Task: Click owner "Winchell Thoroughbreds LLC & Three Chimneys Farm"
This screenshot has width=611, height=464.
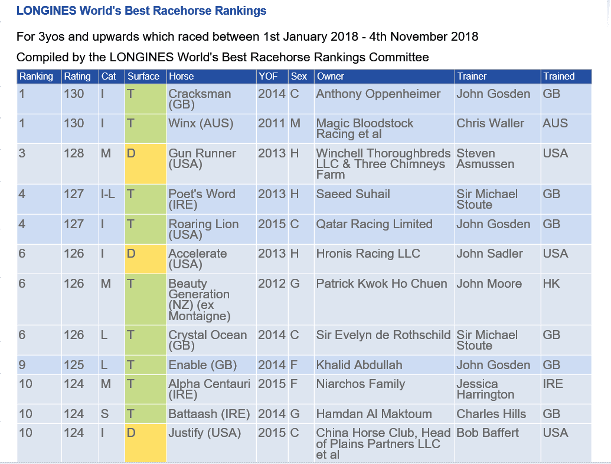Action: coord(383,164)
